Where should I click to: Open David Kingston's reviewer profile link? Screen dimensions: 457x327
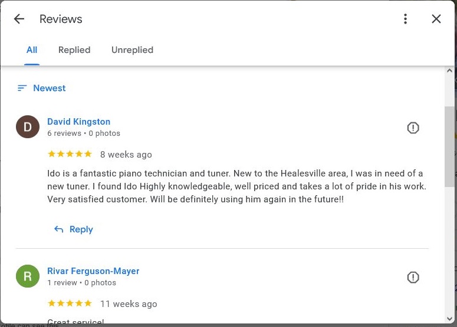pyautogui.click(x=78, y=122)
